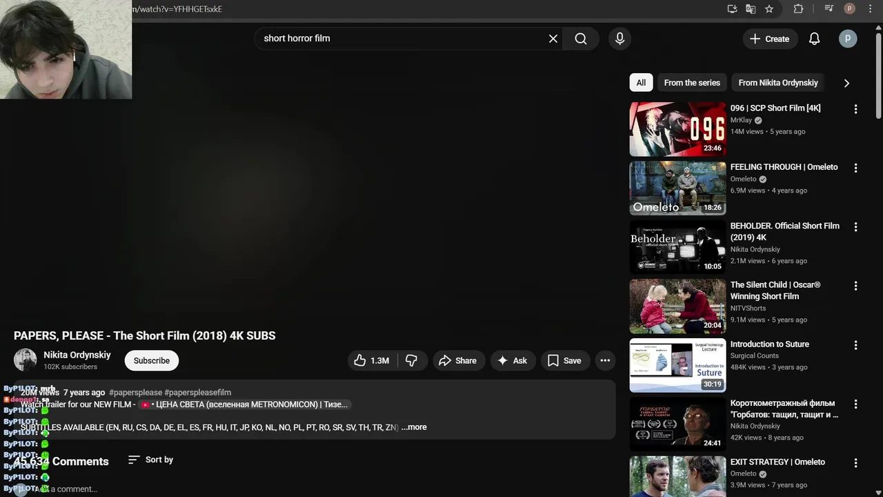
Task: Open Nikita Ordynskiy channel avatar
Action: [26, 360]
